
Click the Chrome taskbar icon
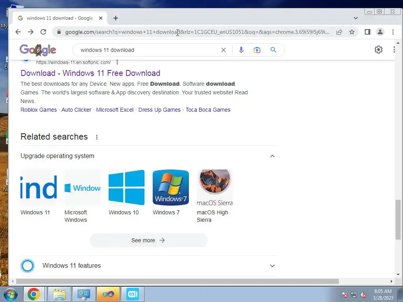pyautogui.click(x=34, y=294)
